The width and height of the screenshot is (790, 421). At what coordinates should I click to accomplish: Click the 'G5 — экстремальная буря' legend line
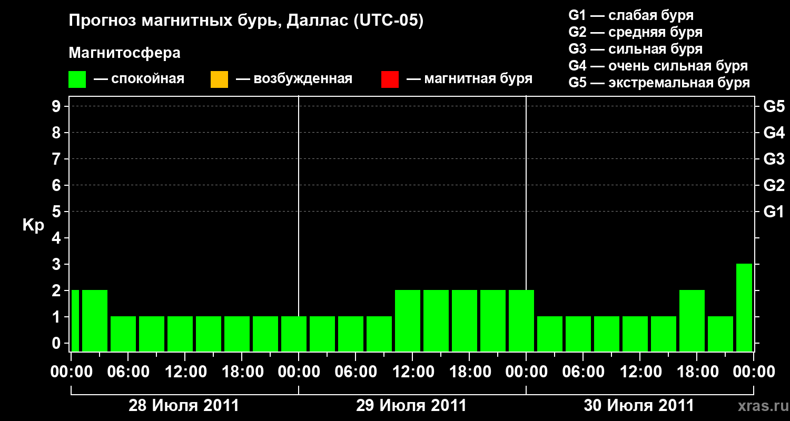pyautogui.click(x=659, y=83)
